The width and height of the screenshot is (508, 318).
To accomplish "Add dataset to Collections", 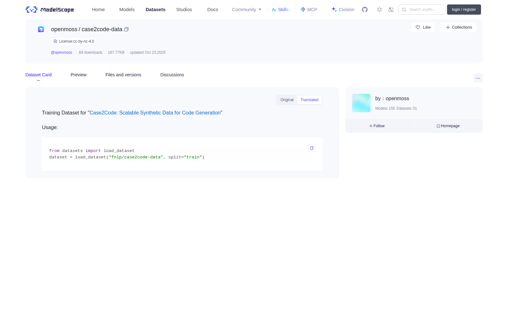I will 458,27.
